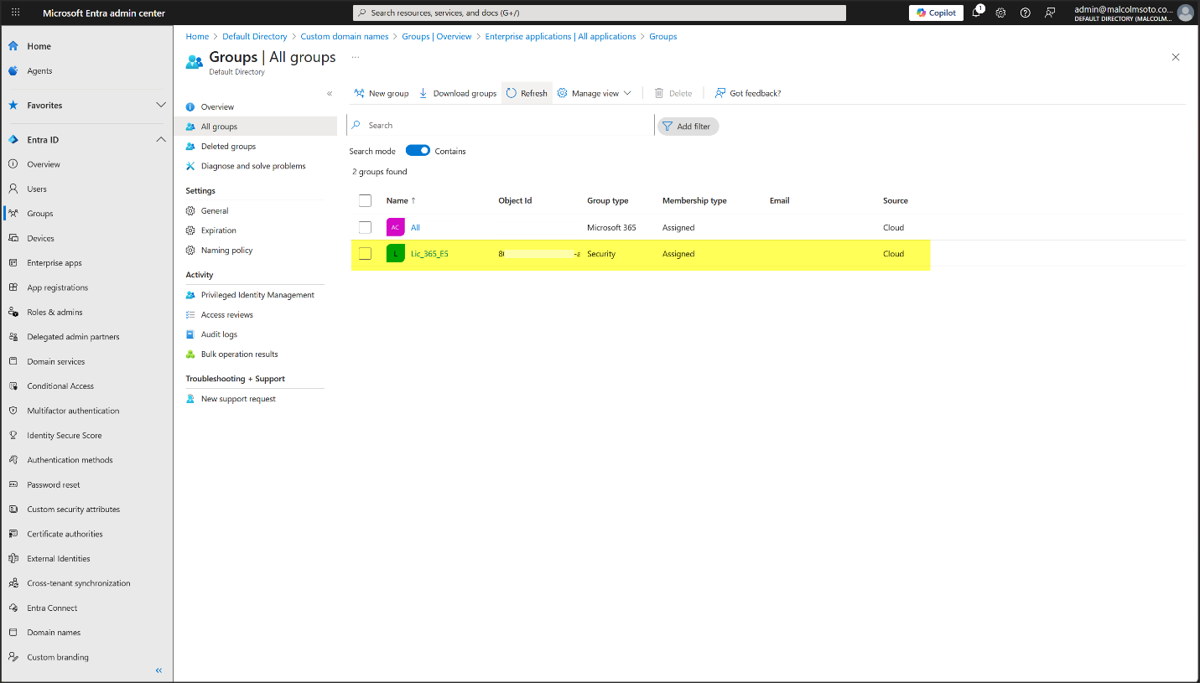Check the Lic_365_E5 group row checkbox
1200x683 pixels.
pyautogui.click(x=365, y=254)
